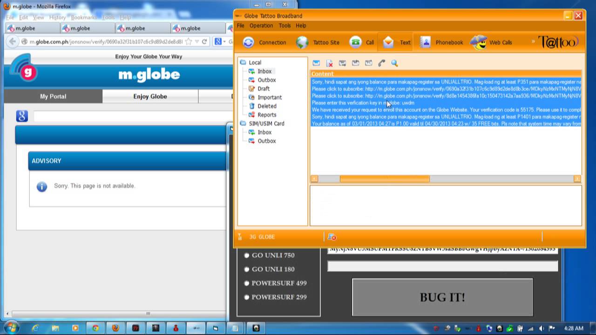Open Google Chrome from the taskbar
596x335 pixels.
coord(95,328)
